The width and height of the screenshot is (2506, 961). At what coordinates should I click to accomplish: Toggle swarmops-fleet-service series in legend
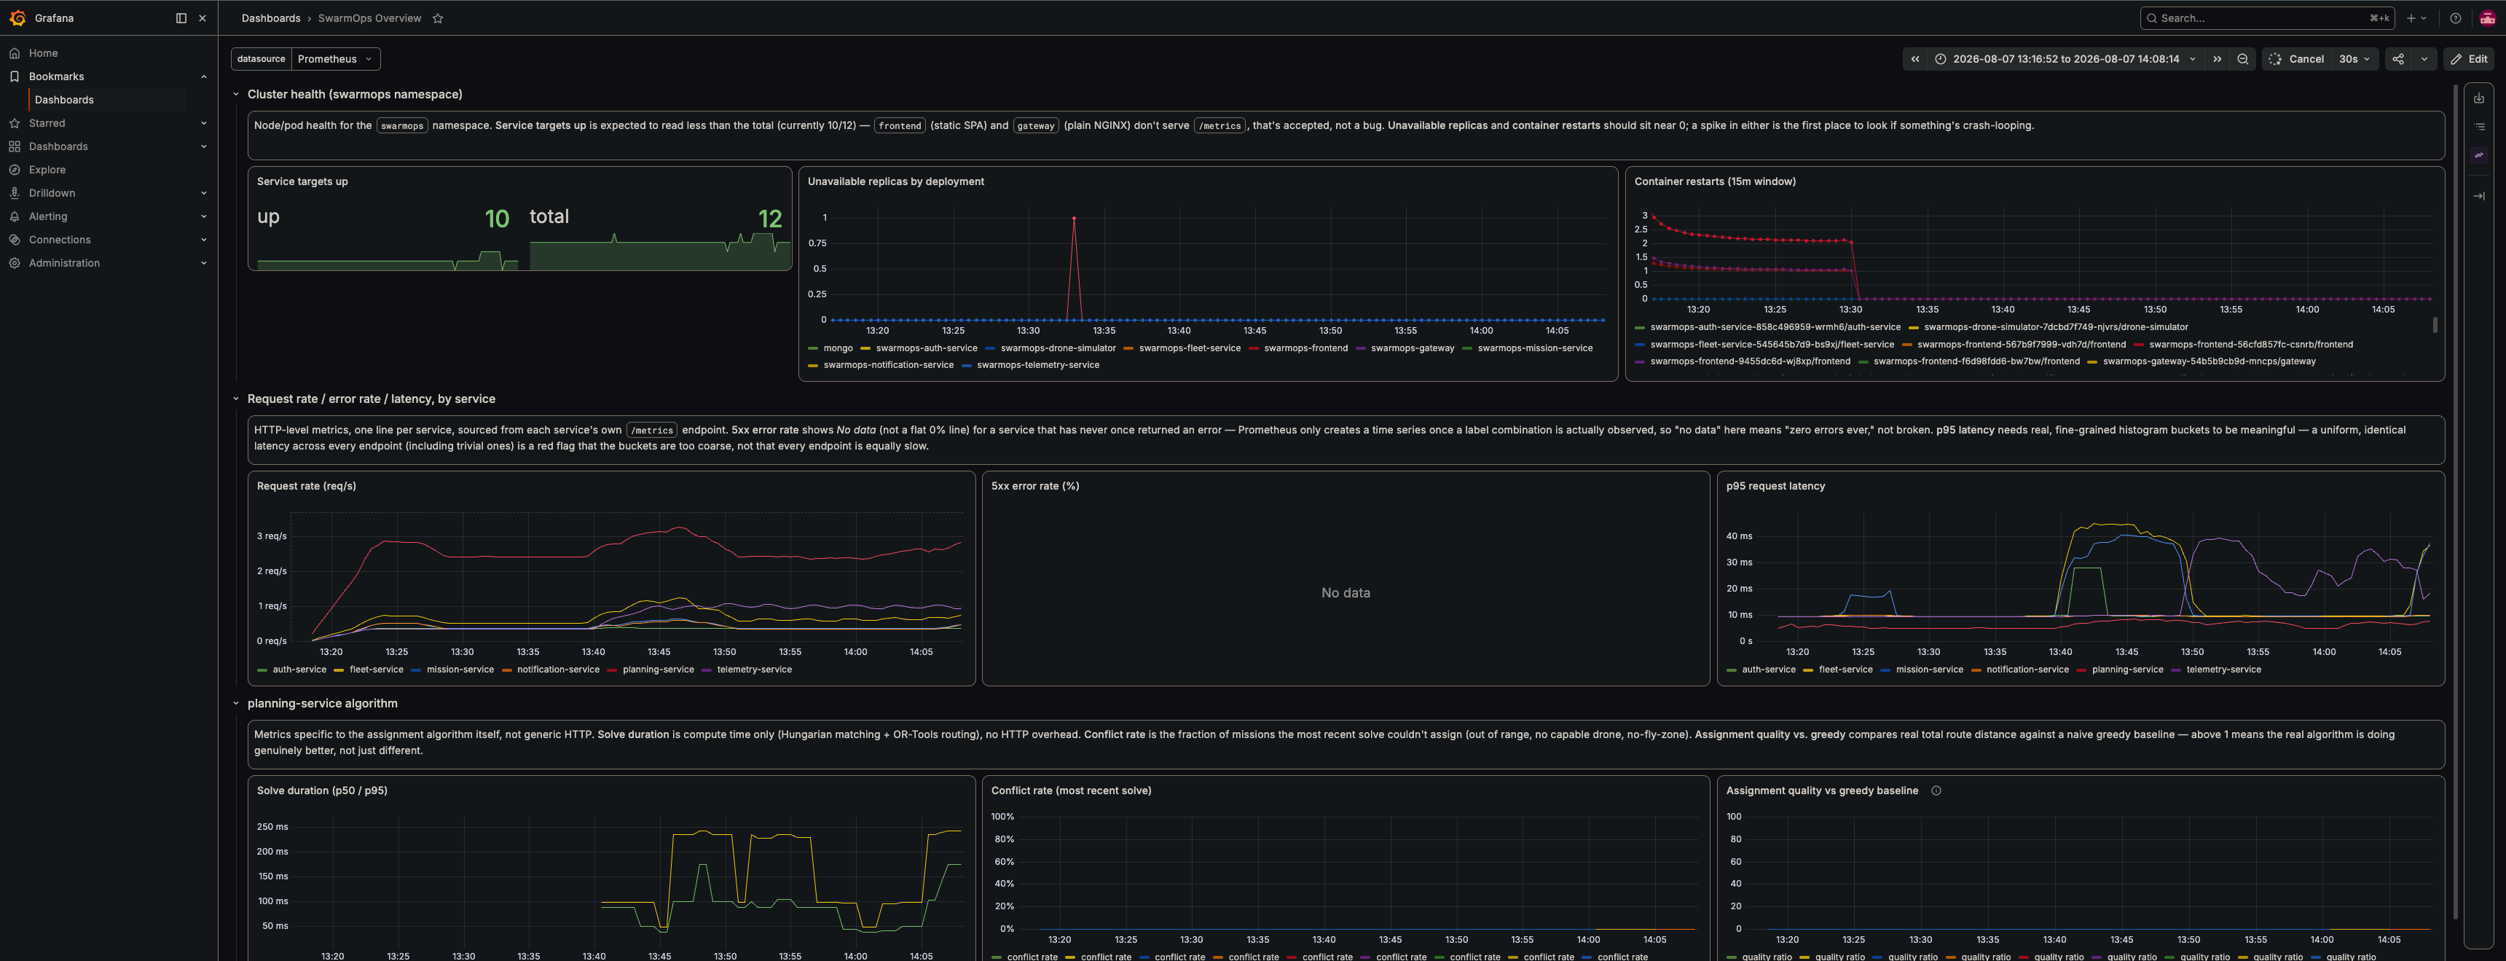point(1190,348)
